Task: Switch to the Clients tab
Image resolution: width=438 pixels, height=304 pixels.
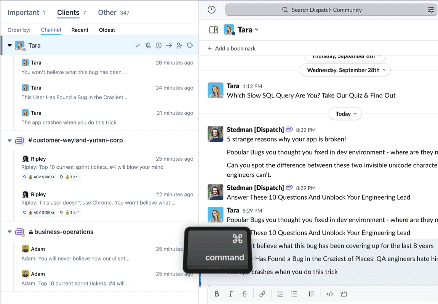Action: pyautogui.click(x=71, y=13)
